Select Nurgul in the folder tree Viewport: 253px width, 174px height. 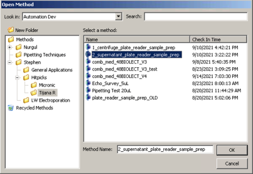pos(31,47)
